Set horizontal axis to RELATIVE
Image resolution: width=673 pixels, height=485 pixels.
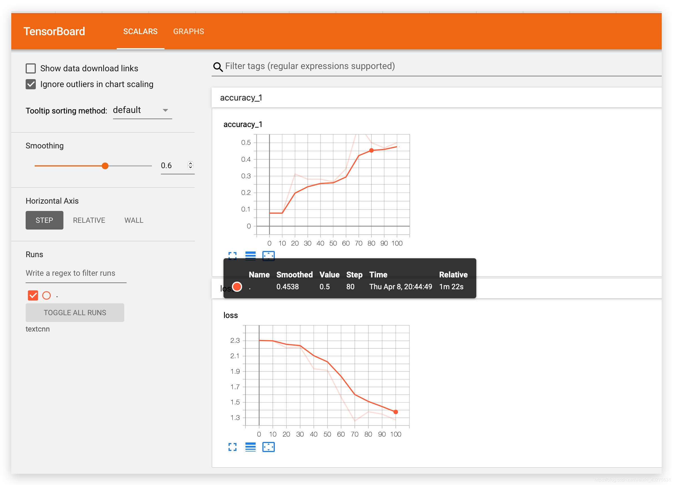[89, 221]
